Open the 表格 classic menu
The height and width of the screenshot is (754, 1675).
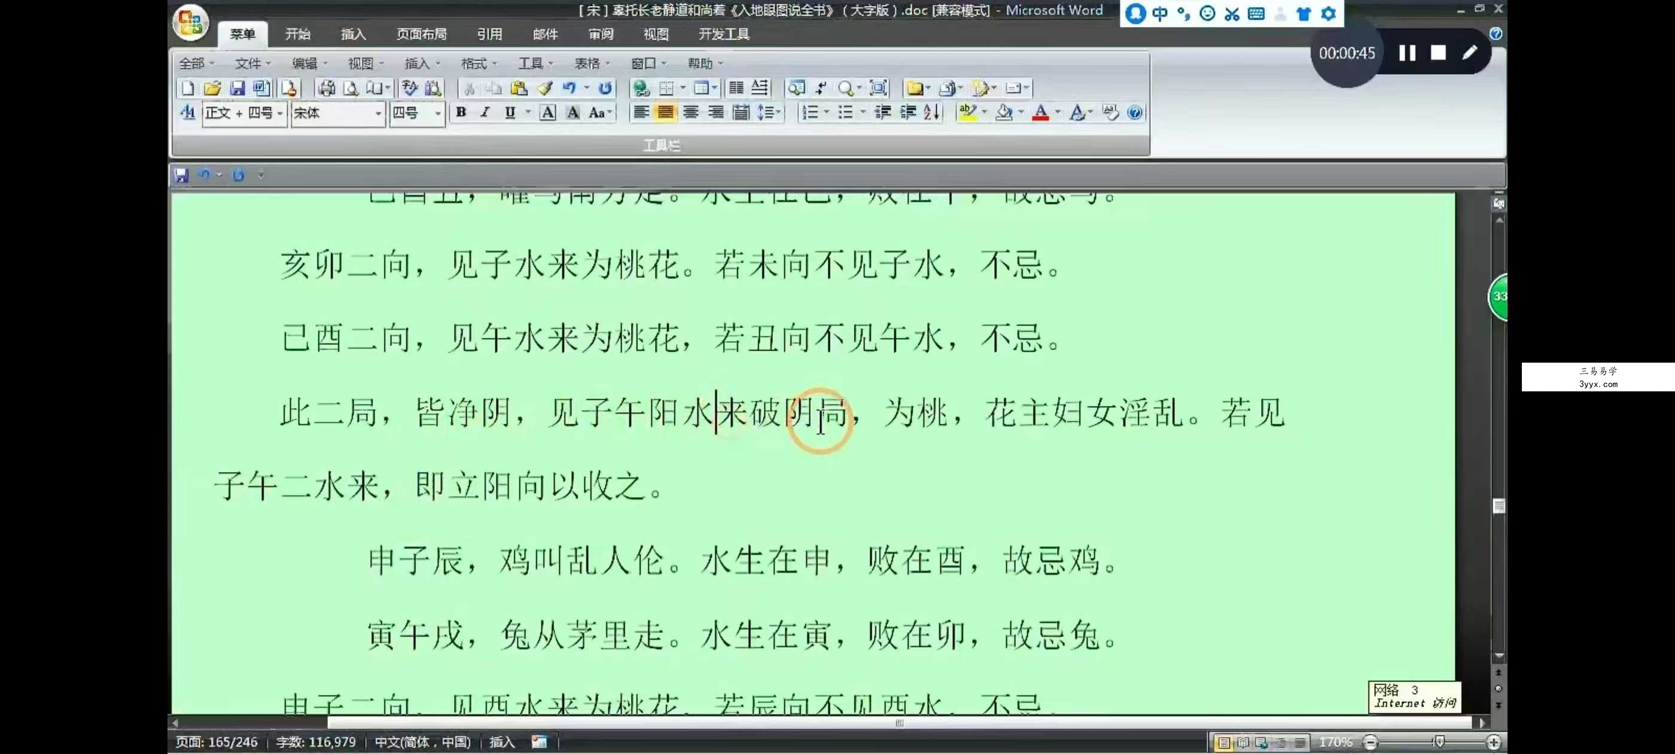(x=592, y=63)
